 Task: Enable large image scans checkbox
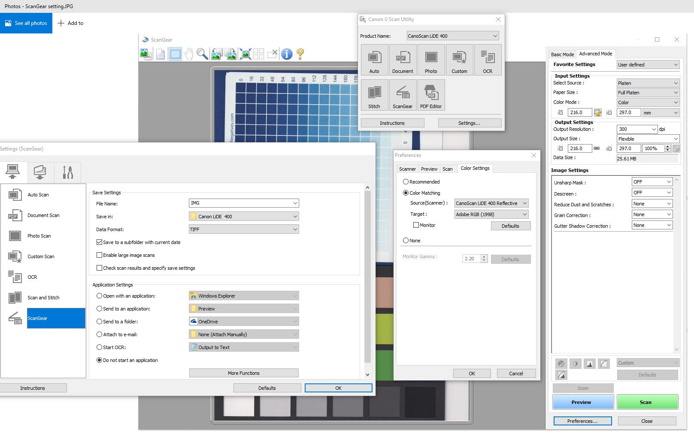click(100, 255)
